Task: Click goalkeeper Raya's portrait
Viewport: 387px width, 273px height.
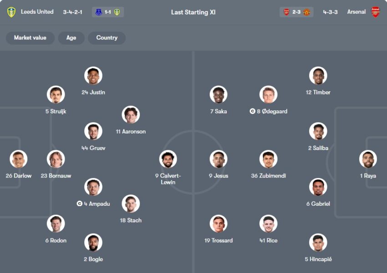Action: 368,159
